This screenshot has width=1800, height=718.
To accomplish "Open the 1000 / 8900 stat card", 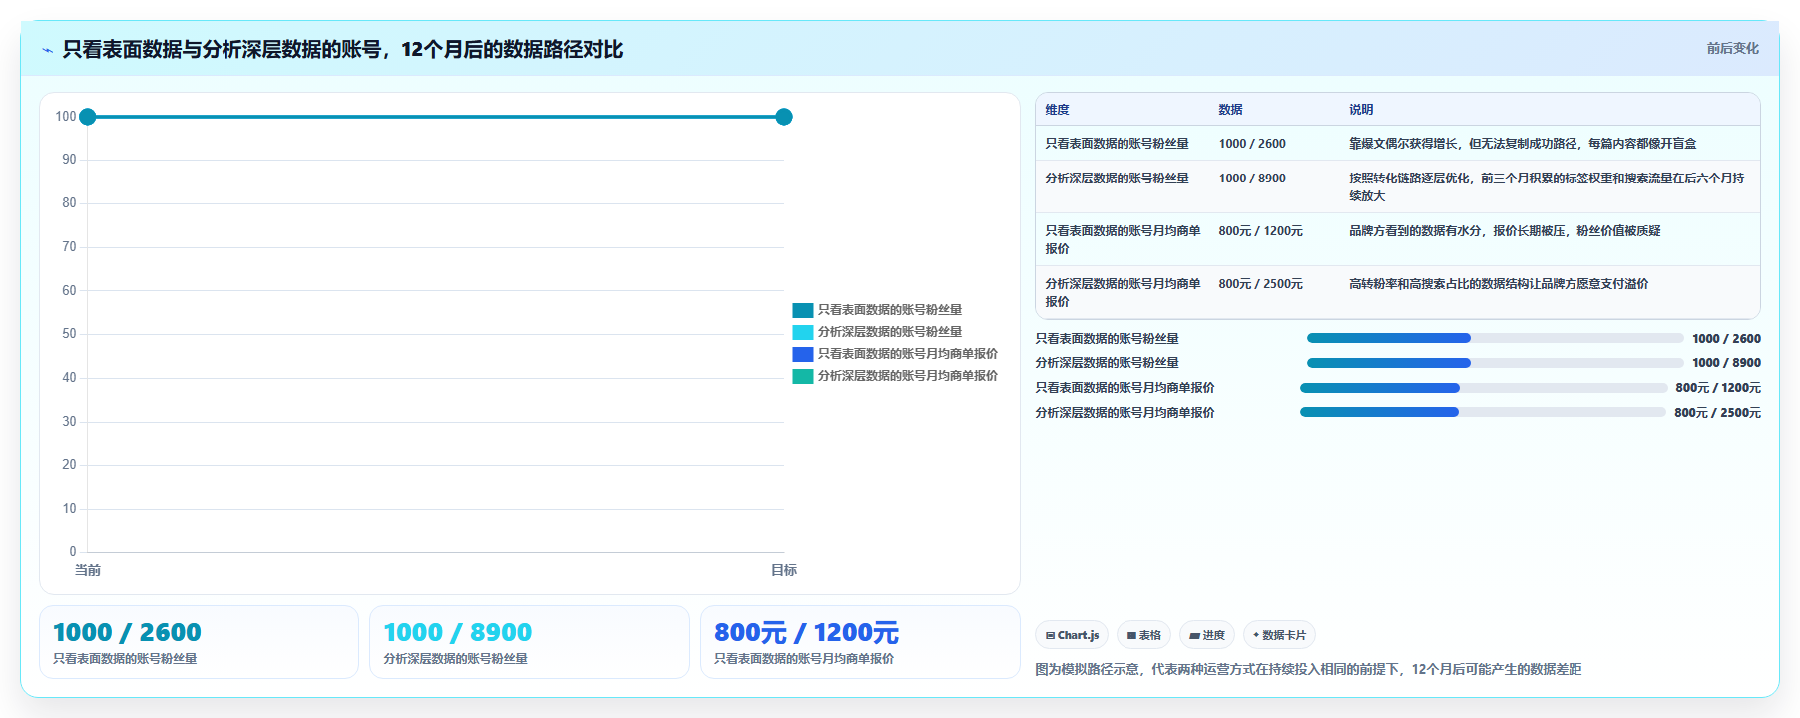I will point(530,642).
